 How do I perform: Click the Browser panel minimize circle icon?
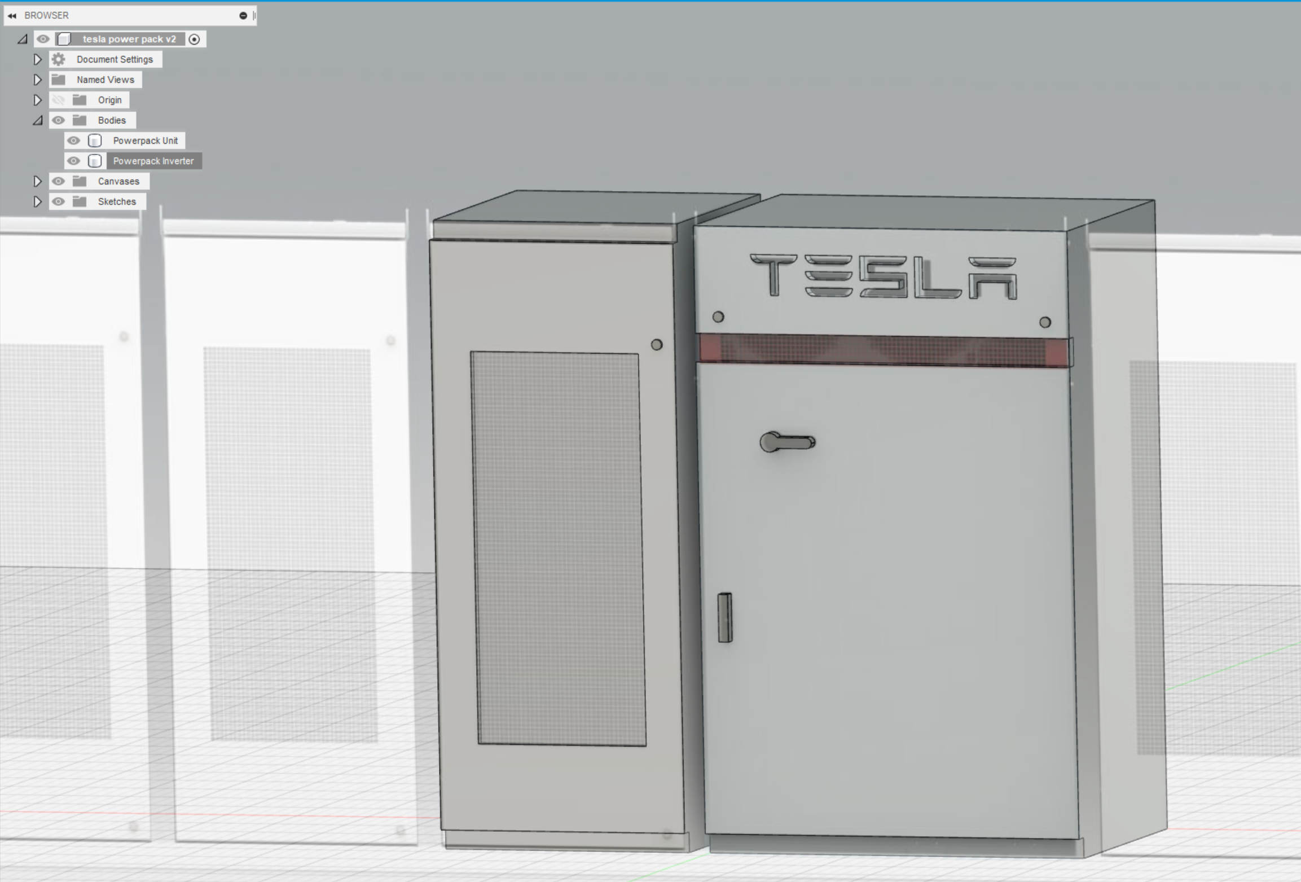click(243, 16)
